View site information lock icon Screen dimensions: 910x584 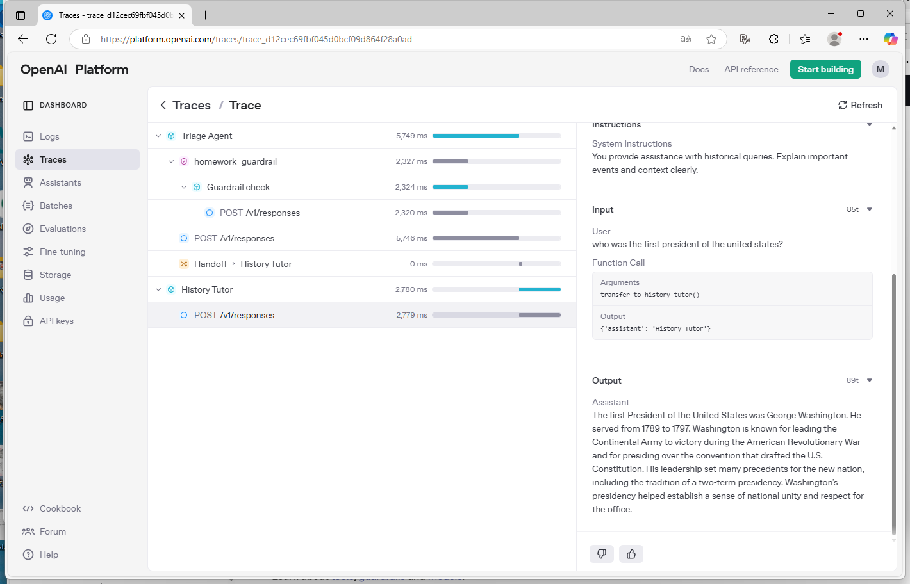[x=86, y=39]
